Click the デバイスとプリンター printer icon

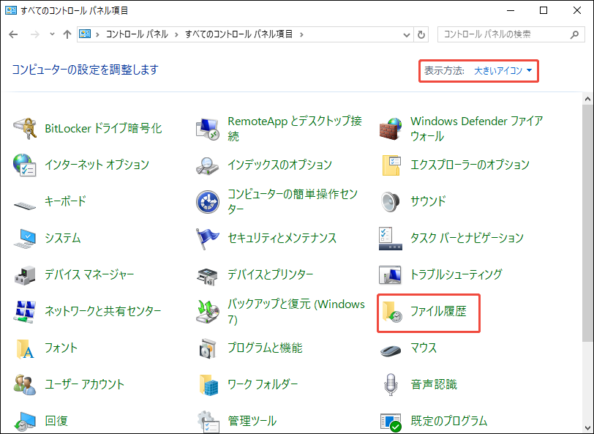tap(208, 276)
